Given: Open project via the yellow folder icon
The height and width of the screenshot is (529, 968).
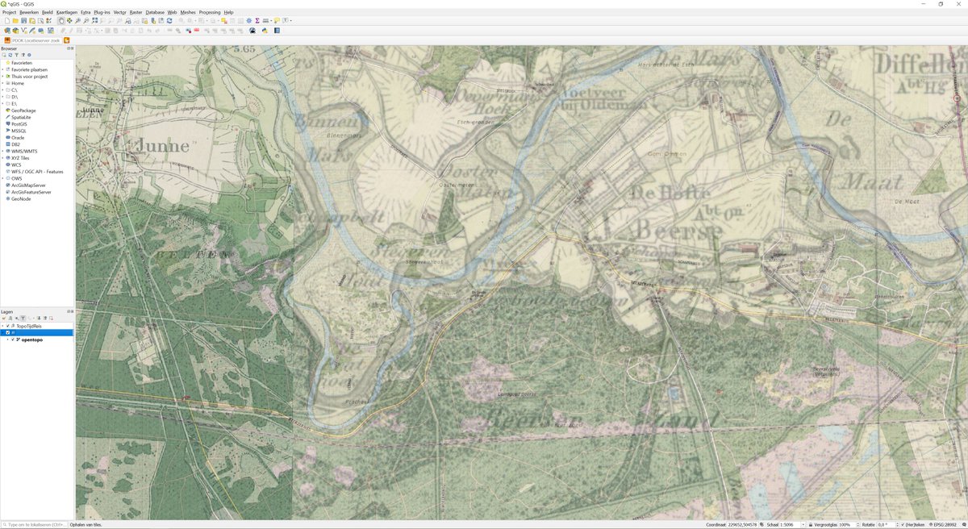Looking at the screenshot, I should 15,21.
